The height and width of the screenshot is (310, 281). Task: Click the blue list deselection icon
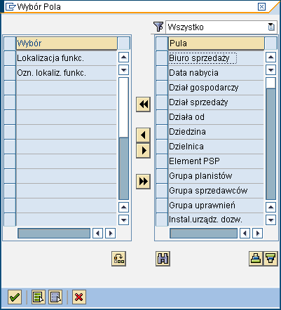coord(55,297)
